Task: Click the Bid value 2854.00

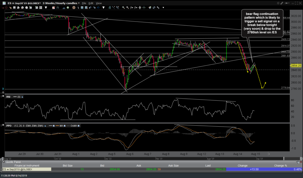Action: tap(115, 169)
